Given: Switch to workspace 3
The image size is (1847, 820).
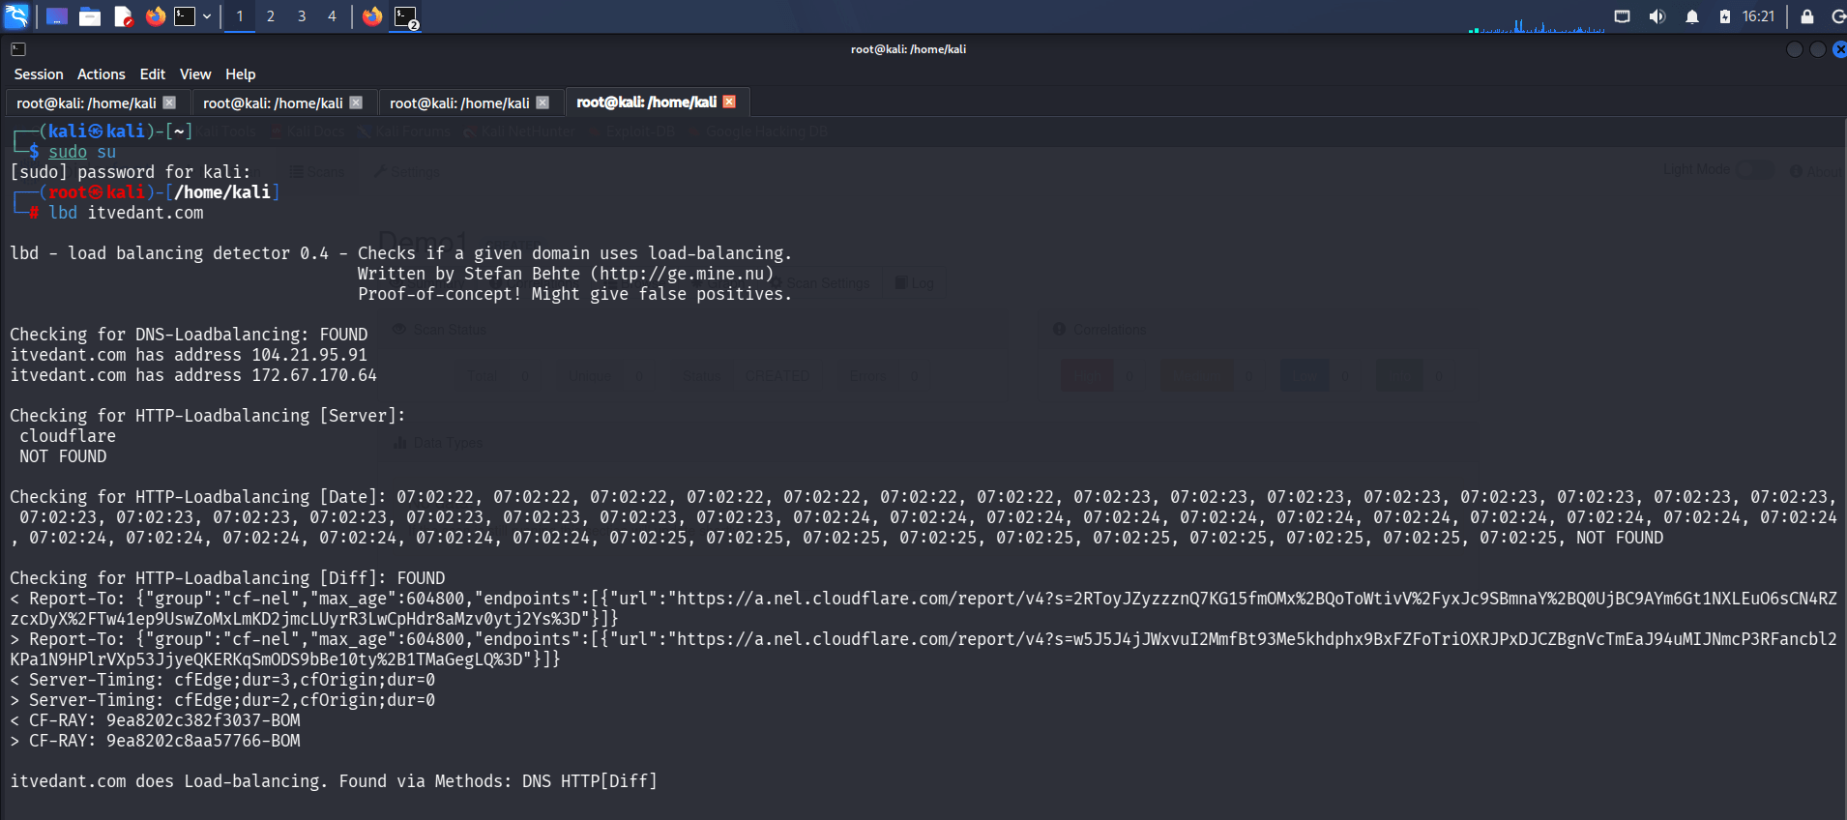Looking at the screenshot, I should (x=302, y=16).
